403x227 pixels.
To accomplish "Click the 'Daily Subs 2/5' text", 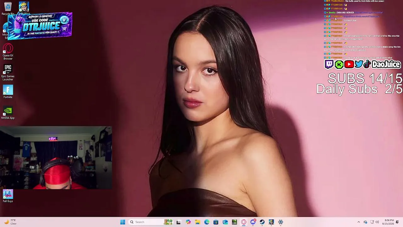I will click(x=359, y=89).
